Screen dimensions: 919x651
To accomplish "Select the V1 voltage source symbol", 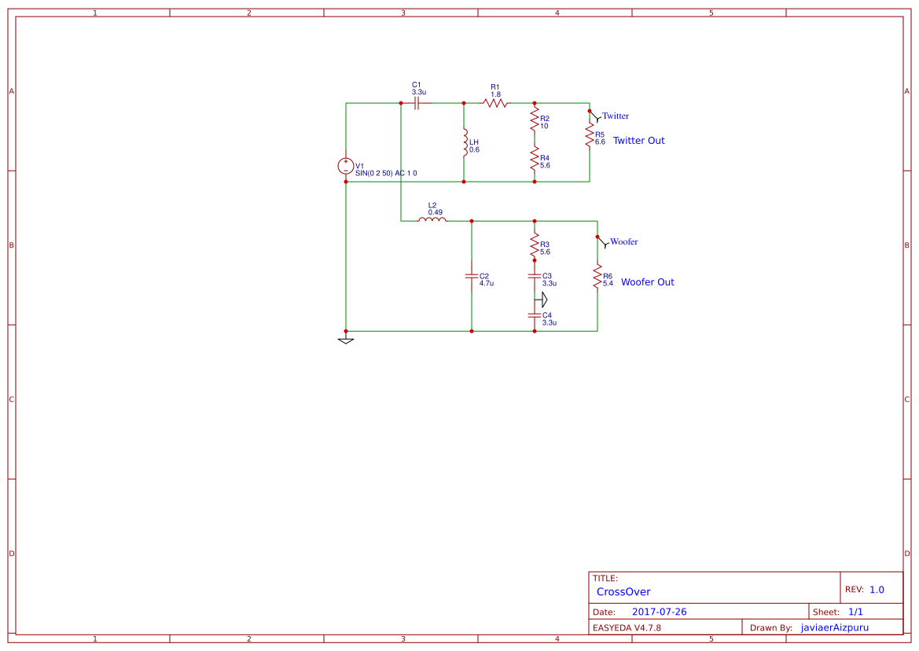I will (346, 167).
